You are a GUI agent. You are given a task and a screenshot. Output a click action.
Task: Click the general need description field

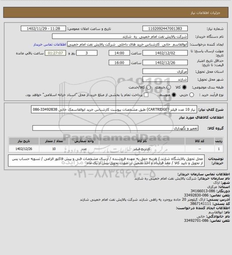tap(114, 109)
